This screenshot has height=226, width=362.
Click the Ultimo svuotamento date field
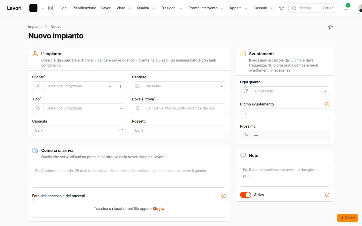291,113
